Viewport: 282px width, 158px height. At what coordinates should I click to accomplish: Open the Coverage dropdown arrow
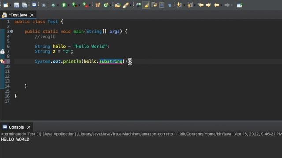[79, 5]
